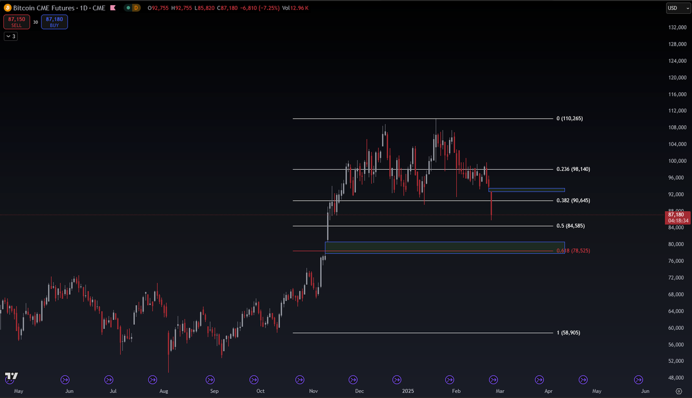692x398 pixels.
Task: Click the purple event marker near Mar
Action: tap(494, 380)
